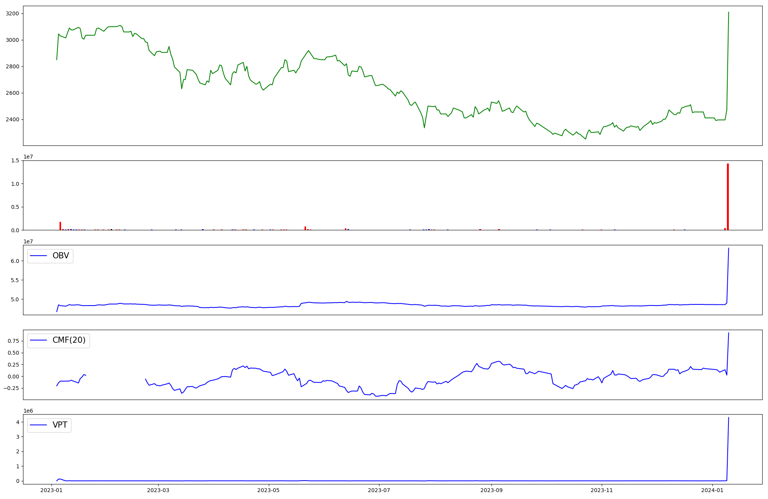Screen dimensions: 768x499
Task: Click the 0.75 tick on CMF axis
Action: tap(13, 341)
